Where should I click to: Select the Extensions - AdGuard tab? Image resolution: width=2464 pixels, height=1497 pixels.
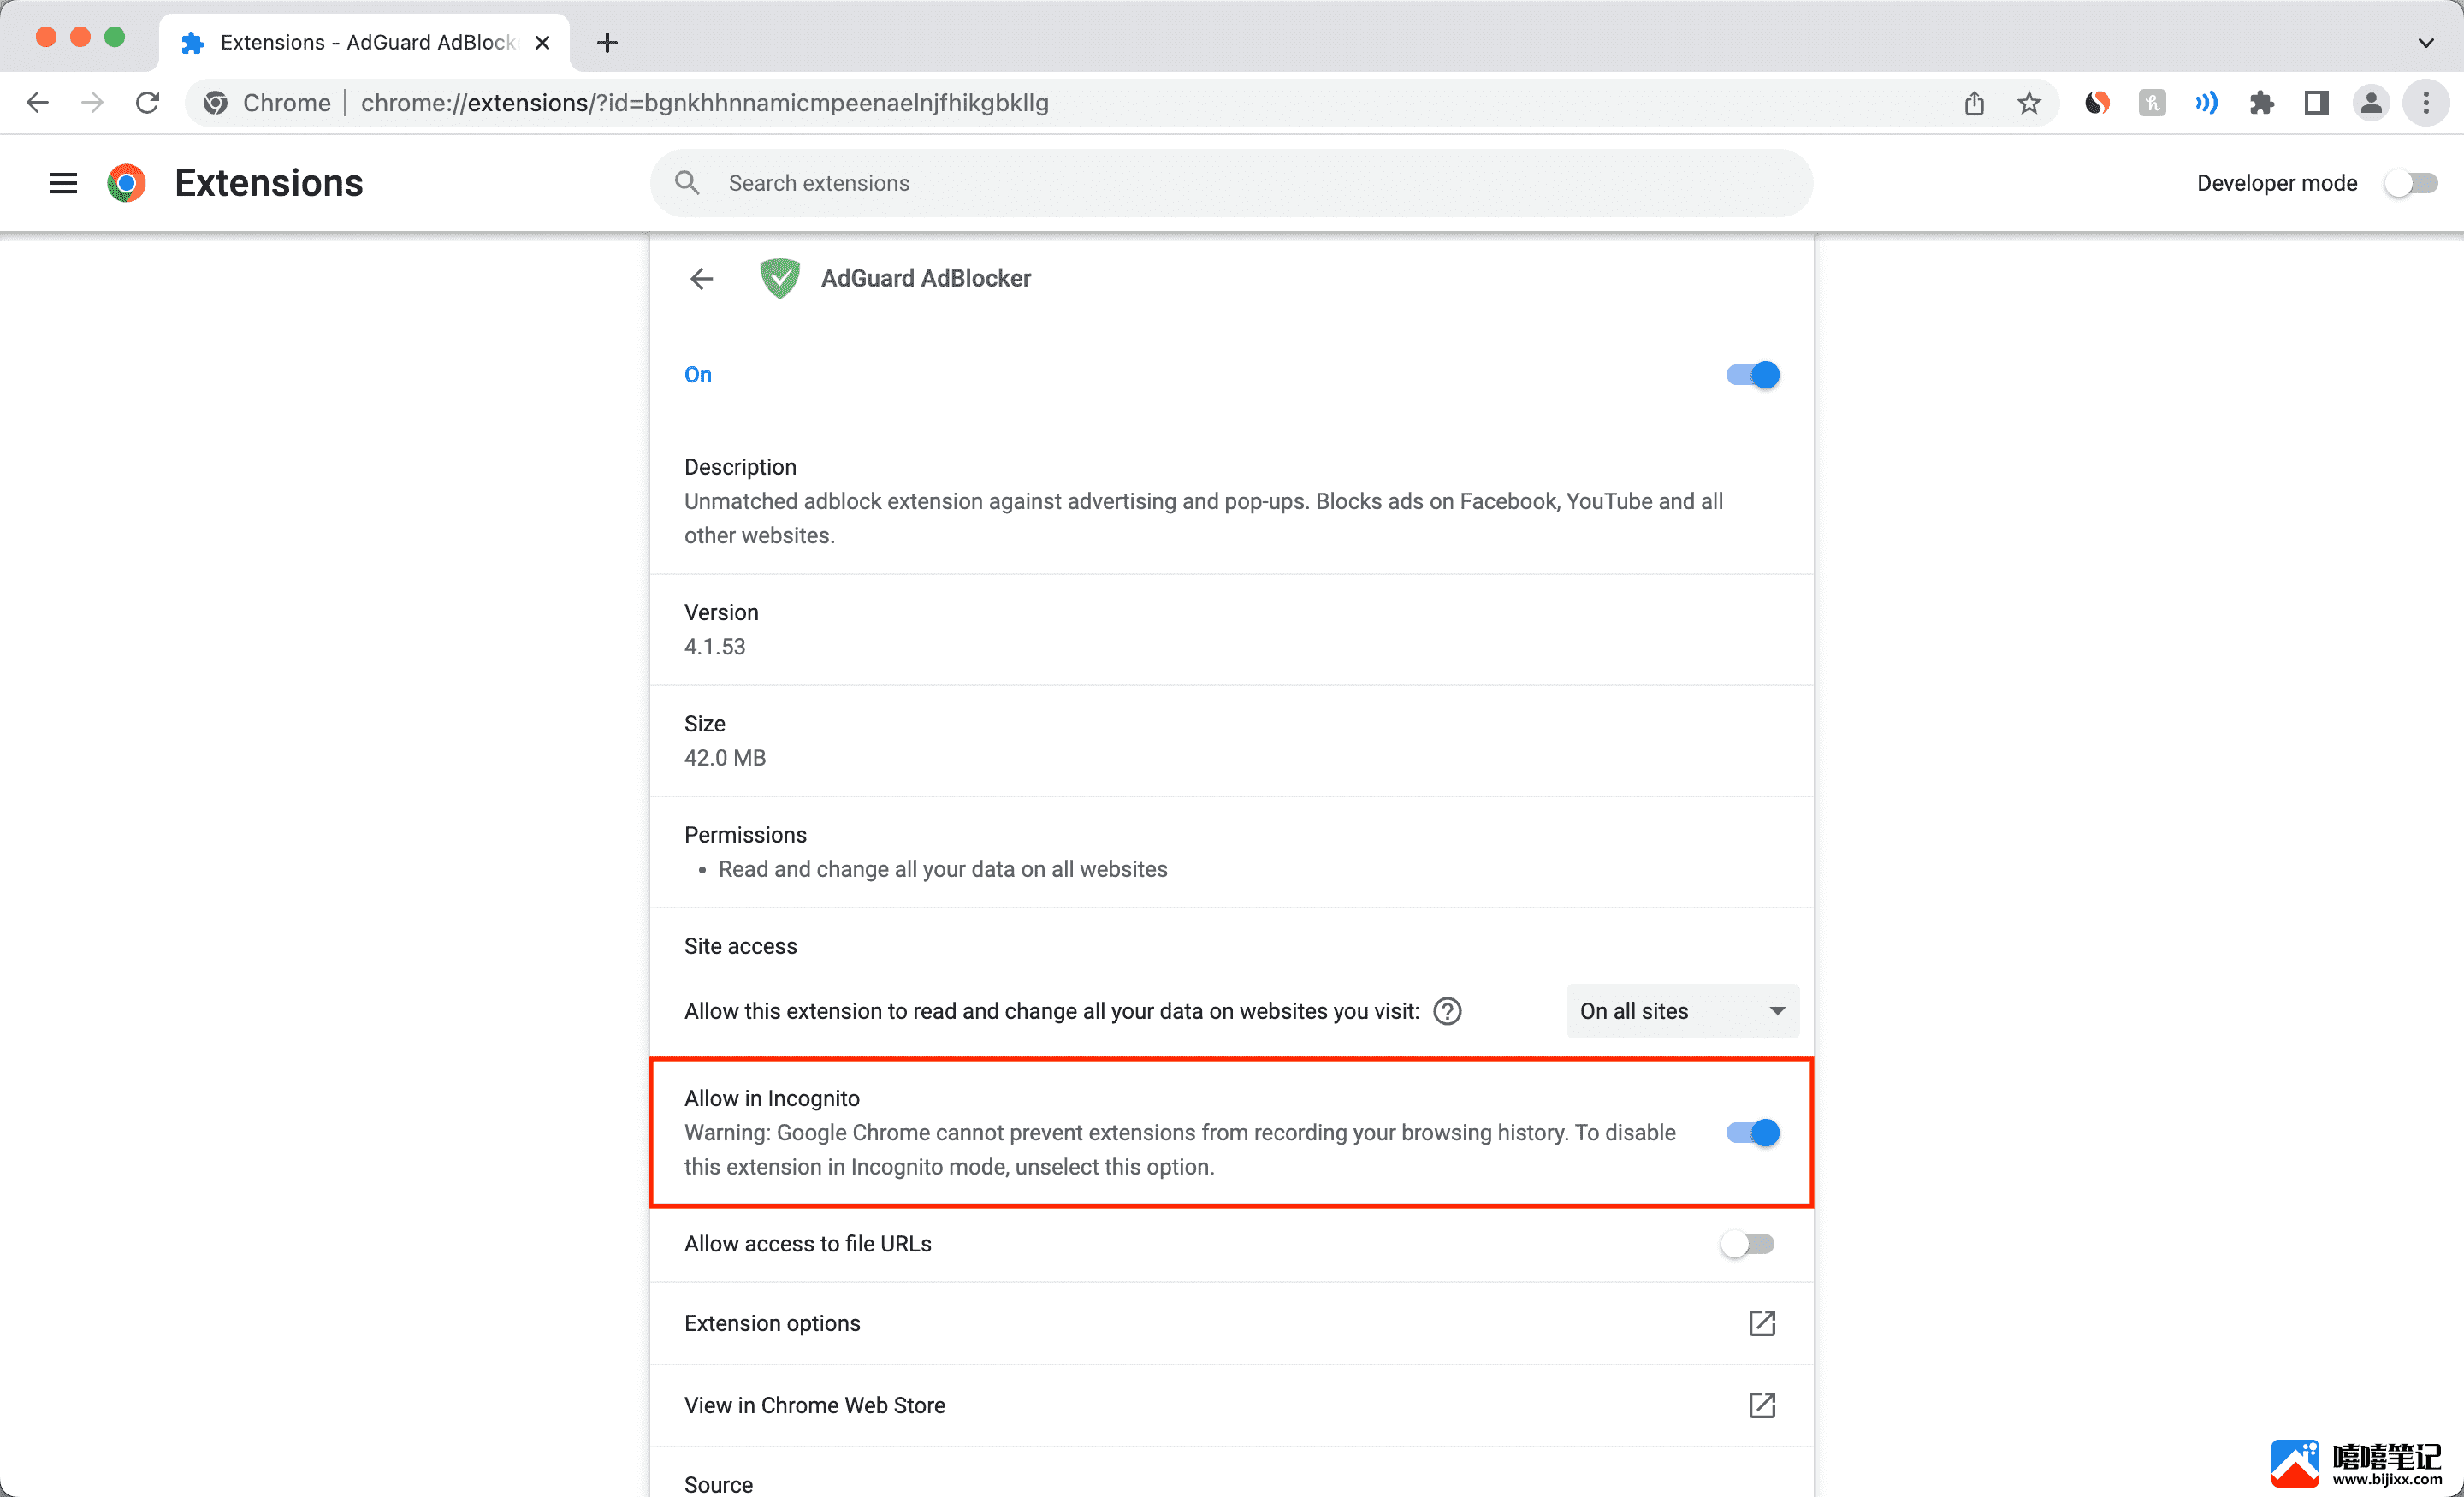pyautogui.click(x=365, y=42)
